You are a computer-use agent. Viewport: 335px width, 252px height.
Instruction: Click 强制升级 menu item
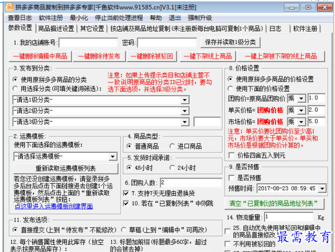coord(200,18)
